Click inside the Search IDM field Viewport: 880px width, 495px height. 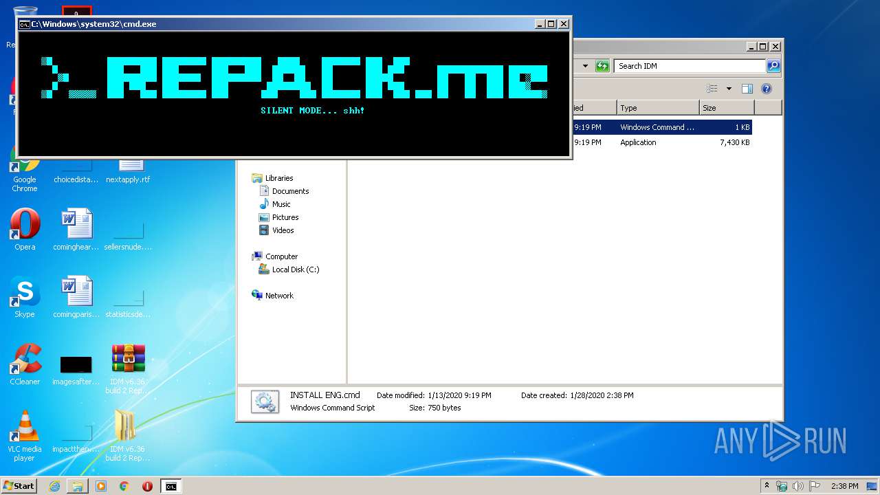click(690, 66)
